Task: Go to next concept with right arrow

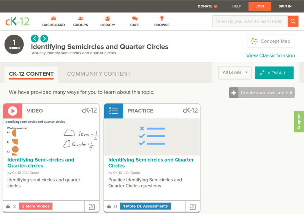Action: pos(44,38)
